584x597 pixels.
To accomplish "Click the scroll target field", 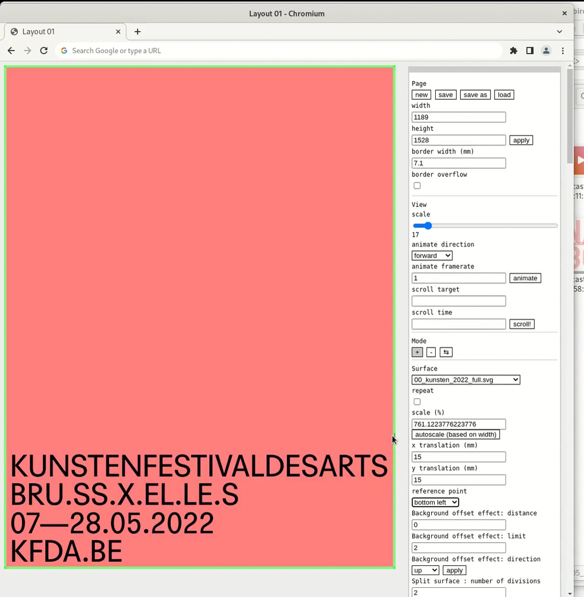I will point(459,301).
